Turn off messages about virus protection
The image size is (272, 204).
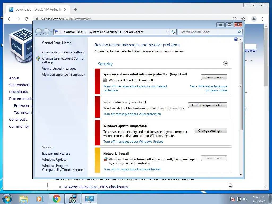pos(132,114)
